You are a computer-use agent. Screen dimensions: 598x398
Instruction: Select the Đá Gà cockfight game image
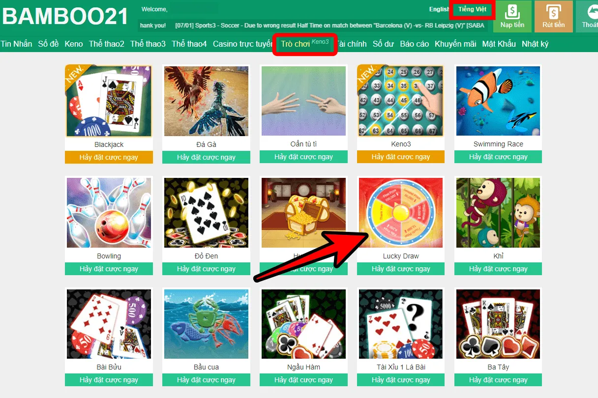tap(206, 101)
